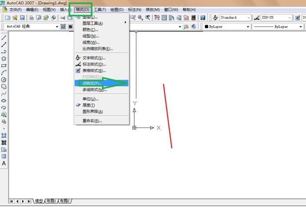The height and width of the screenshot is (207, 306).
Task: Click the Layer Previous icon
Action: (194, 26)
